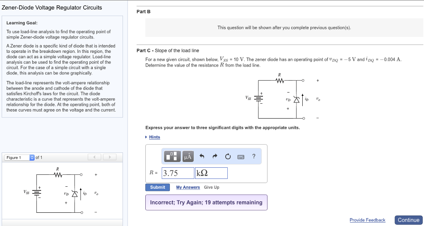Go to the next figure arrow
The height and width of the screenshot is (226, 424).
(109, 157)
